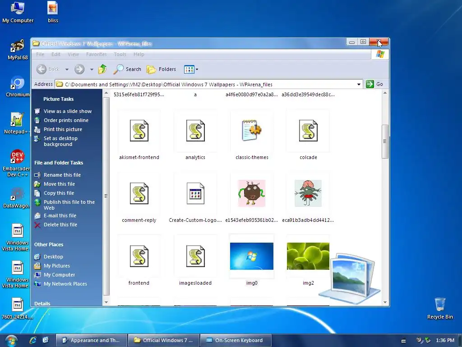
Task: Expand the Back history dropdown arrow
Action: (67, 70)
